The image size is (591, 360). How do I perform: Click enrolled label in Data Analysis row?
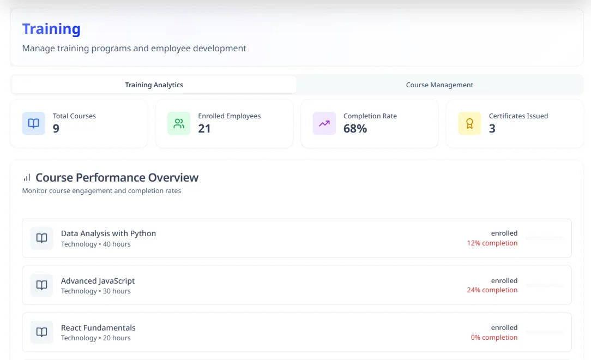[504, 233]
